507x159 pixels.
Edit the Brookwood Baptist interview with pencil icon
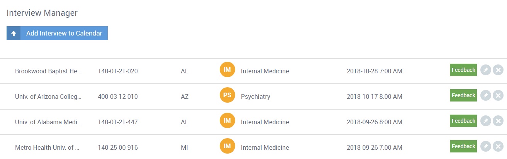(486, 70)
